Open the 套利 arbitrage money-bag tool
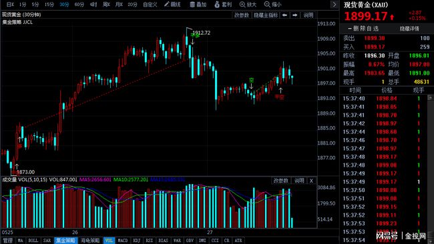Viewport: 434px width, 244px height. click(223, 5)
